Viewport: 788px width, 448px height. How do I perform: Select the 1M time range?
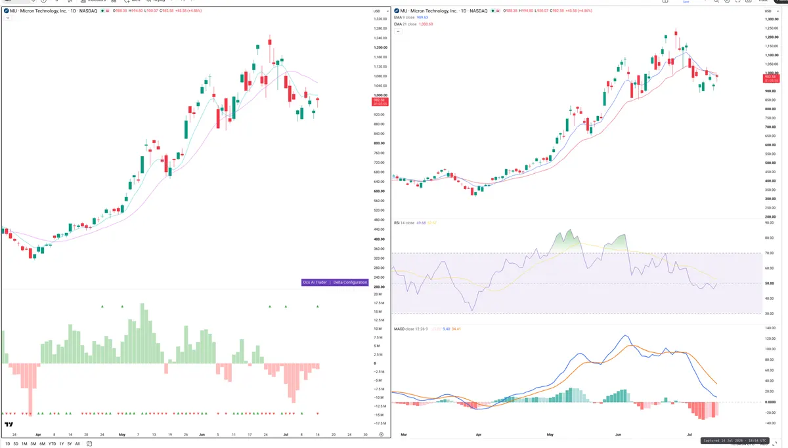point(24,443)
